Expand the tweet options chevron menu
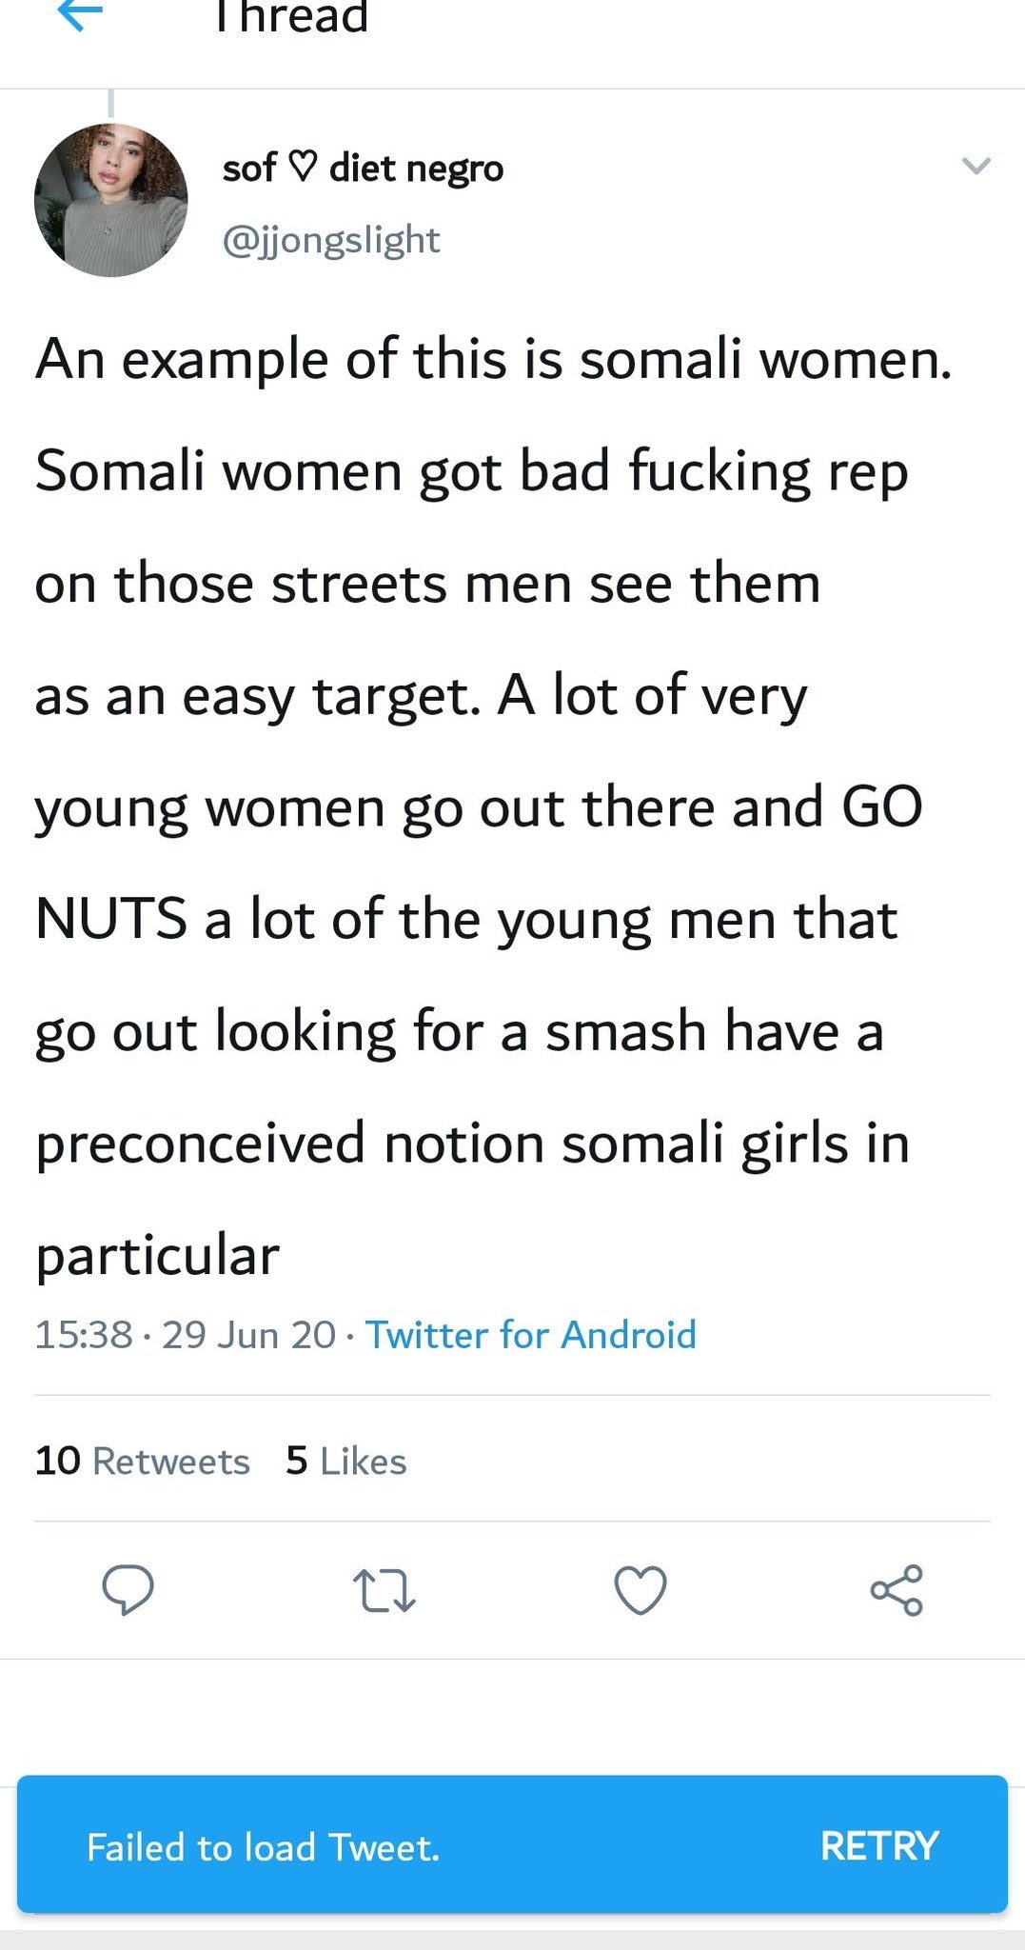Image resolution: width=1025 pixels, height=1950 pixels. click(976, 166)
